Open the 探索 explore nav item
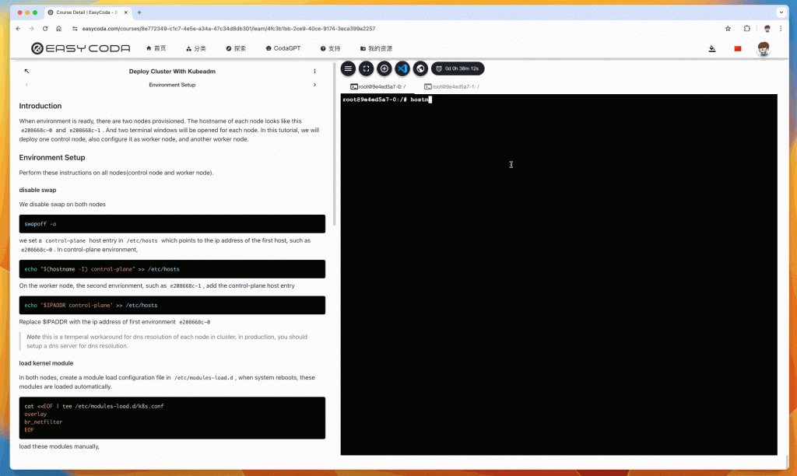797x476 pixels. [x=236, y=48]
